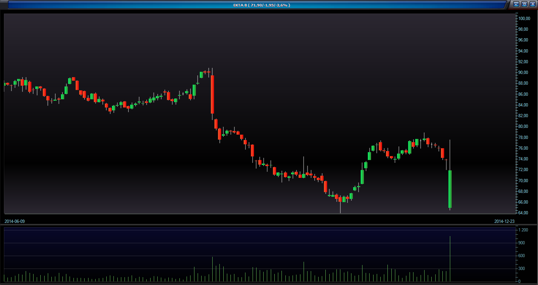
Task: Click the 76,00 price axis label
Action: 523,148
